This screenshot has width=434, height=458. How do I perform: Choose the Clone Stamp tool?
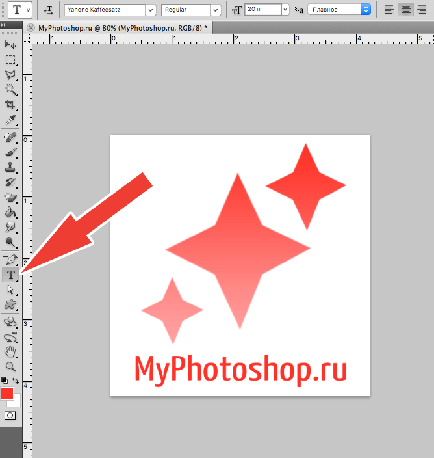click(10, 167)
